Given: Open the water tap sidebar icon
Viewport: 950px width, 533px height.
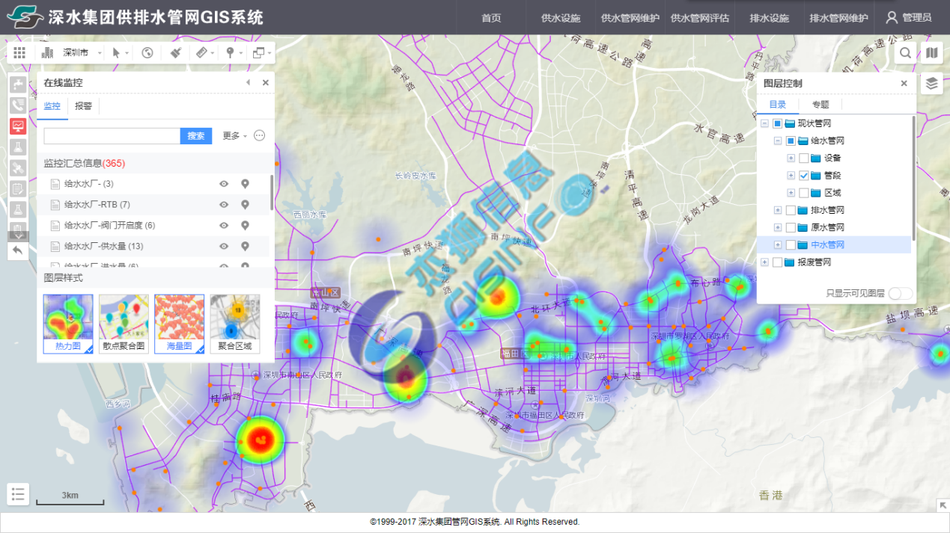Looking at the screenshot, I should (x=17, y=84).
